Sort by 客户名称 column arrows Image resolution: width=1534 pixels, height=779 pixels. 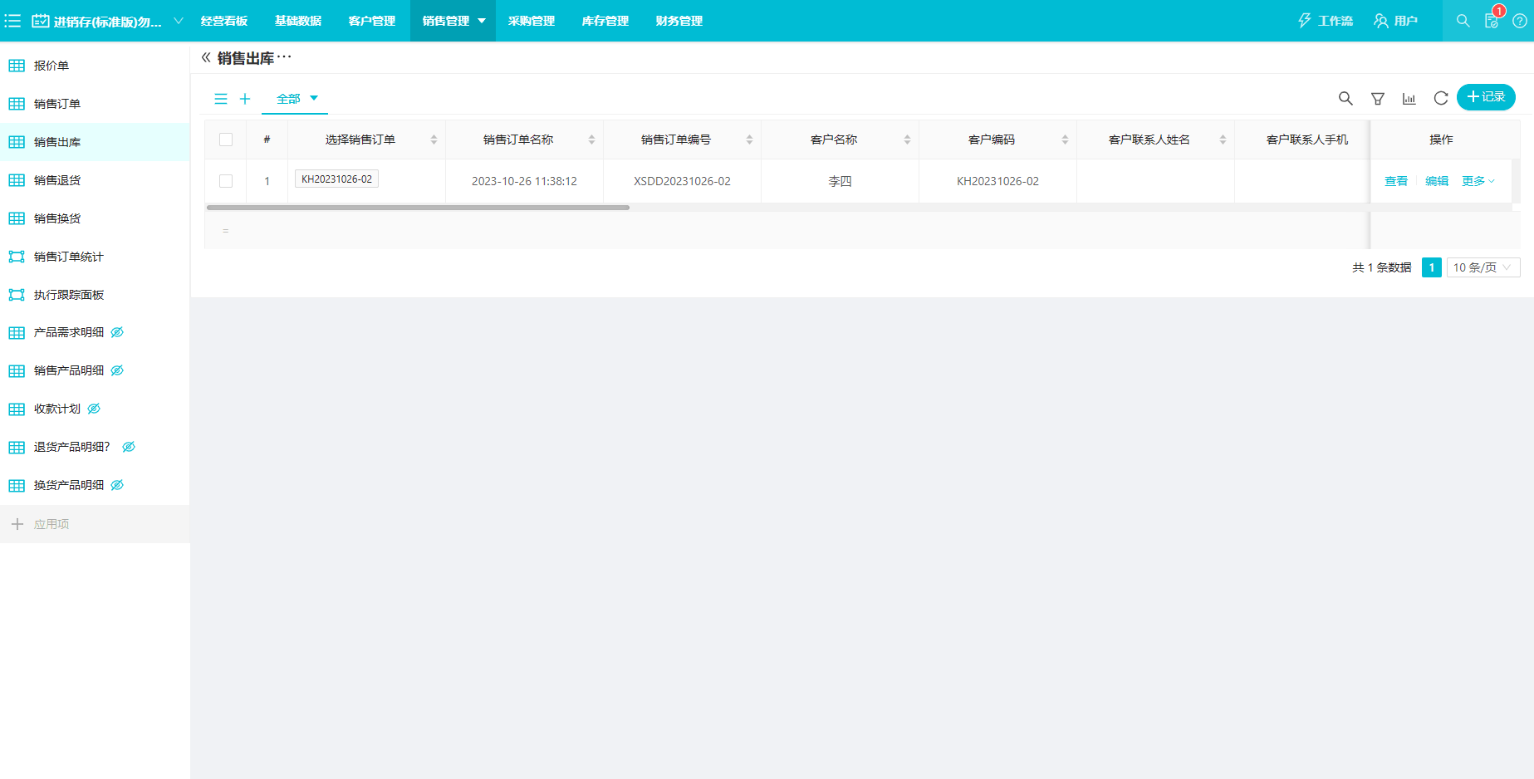(907, 140)
